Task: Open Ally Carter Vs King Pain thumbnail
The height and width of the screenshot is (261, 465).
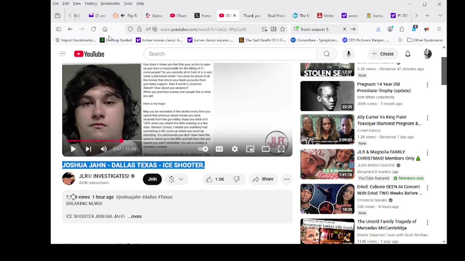Action: tap(327, 129)
